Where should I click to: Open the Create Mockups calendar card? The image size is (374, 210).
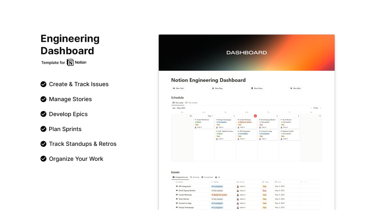pyautogui.click(x=246, y=123)
